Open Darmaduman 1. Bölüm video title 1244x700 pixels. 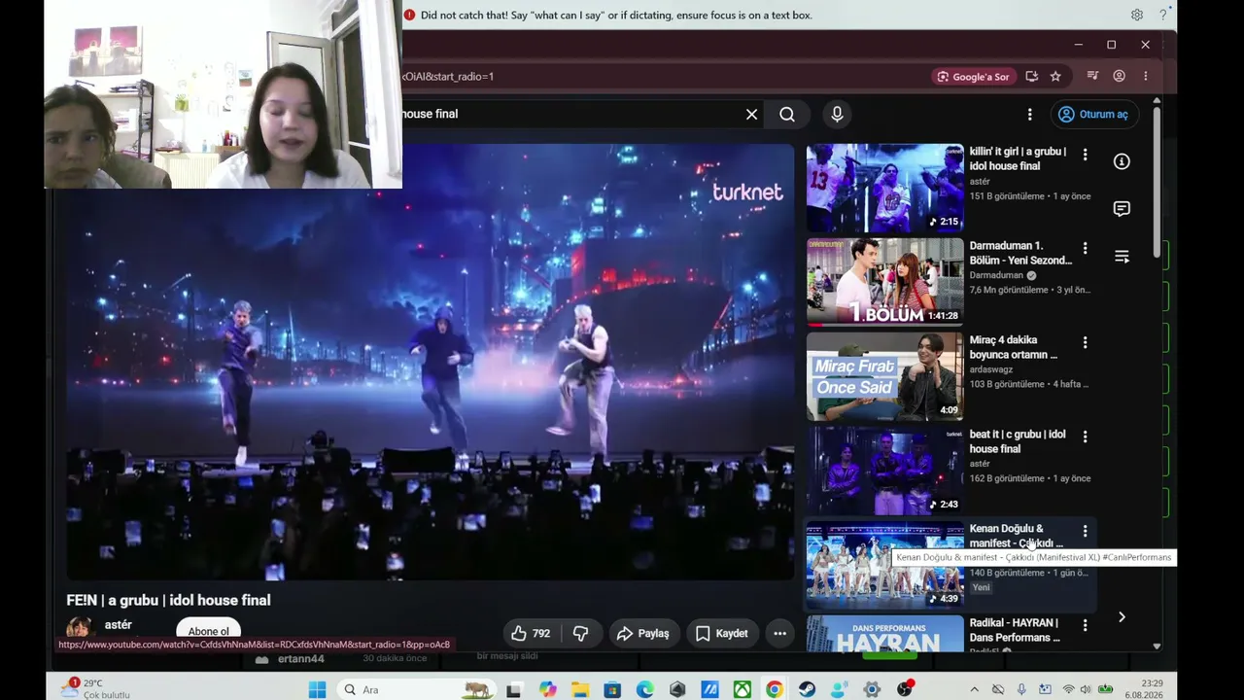1020,253
